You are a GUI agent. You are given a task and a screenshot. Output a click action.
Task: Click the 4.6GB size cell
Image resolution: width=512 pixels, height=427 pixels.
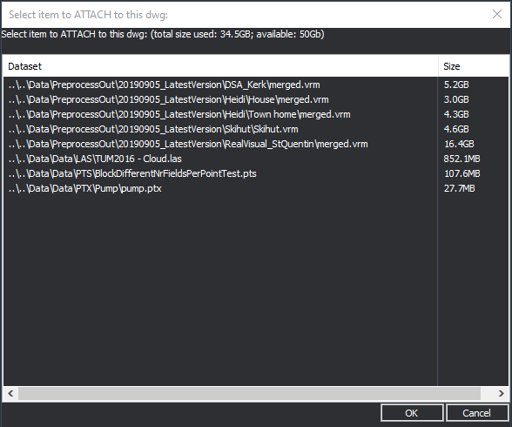(x=456, y=129)
